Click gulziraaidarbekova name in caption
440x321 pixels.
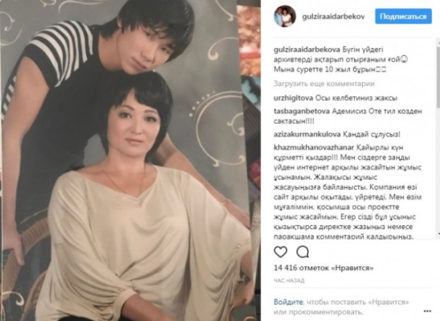(307, 50)
